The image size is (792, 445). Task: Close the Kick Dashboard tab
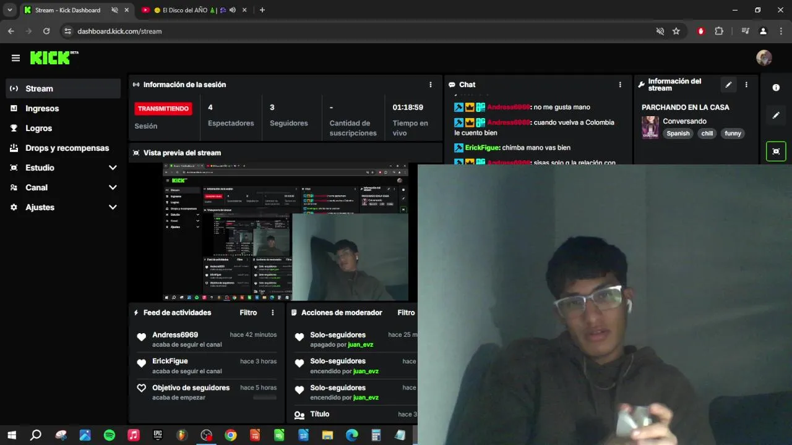click(x=127, y=10)
